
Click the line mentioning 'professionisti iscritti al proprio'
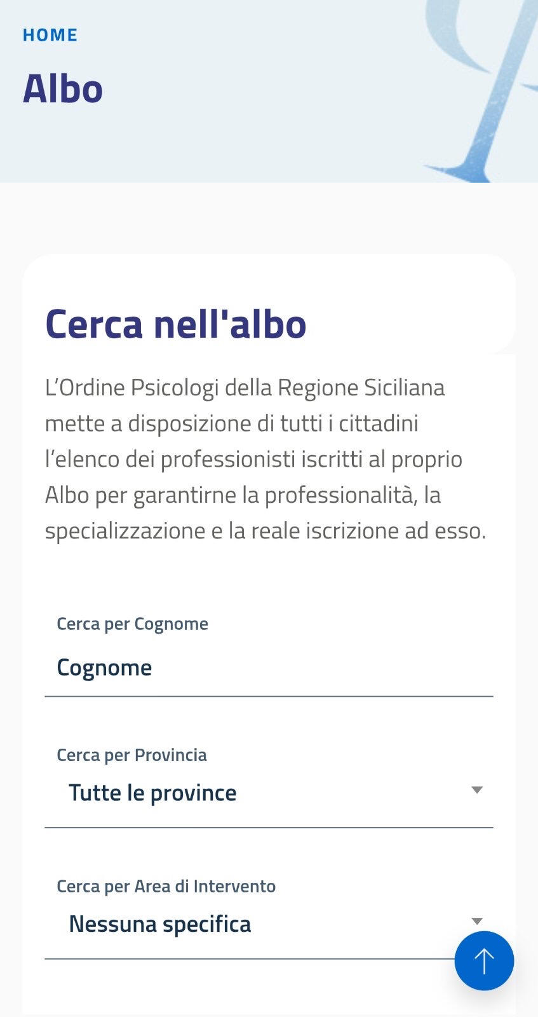[x=253, y=458]
